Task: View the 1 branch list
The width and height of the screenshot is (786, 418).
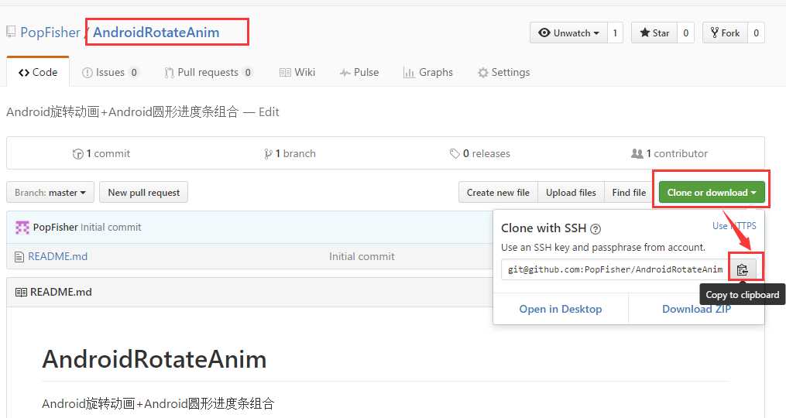Action: 290,153
